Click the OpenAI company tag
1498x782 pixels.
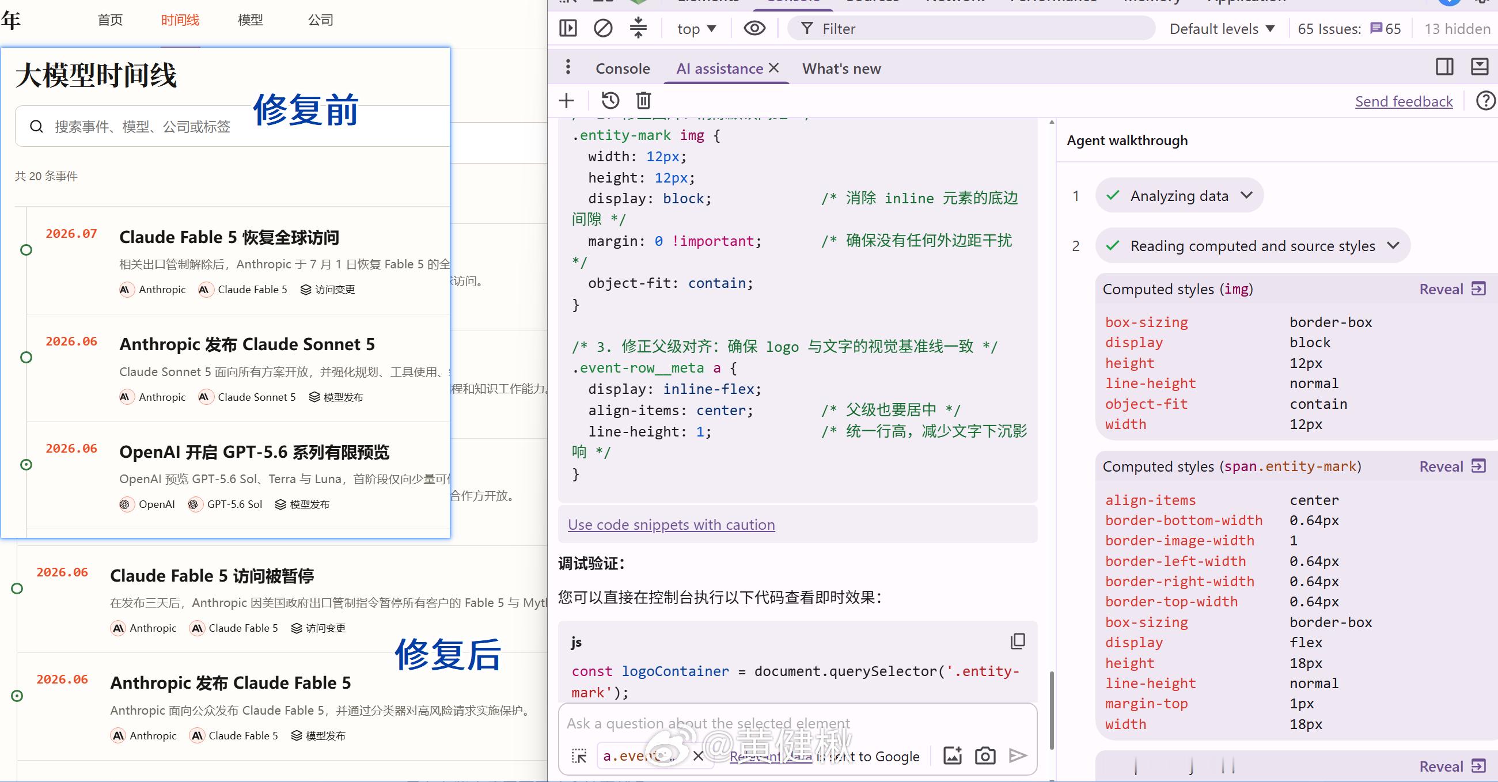point(147,504)
